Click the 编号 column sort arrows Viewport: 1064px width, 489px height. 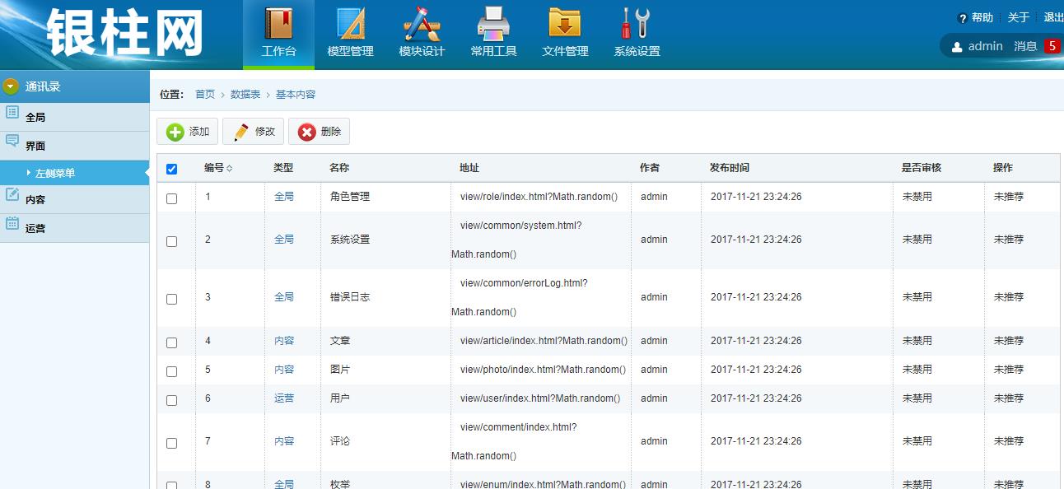(x=229, y=169)
